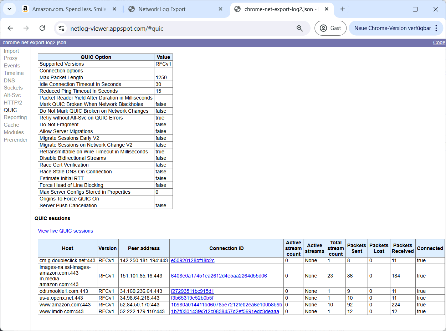446x331 pixels.
Task: Open connection ID e50920128bf18b2c link
Action: click(x=193, y=260)
